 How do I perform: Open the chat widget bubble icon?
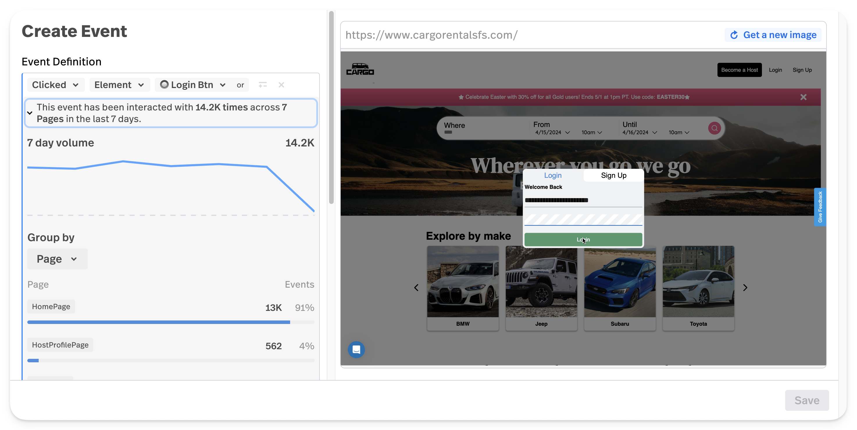(x=356, y=350)
